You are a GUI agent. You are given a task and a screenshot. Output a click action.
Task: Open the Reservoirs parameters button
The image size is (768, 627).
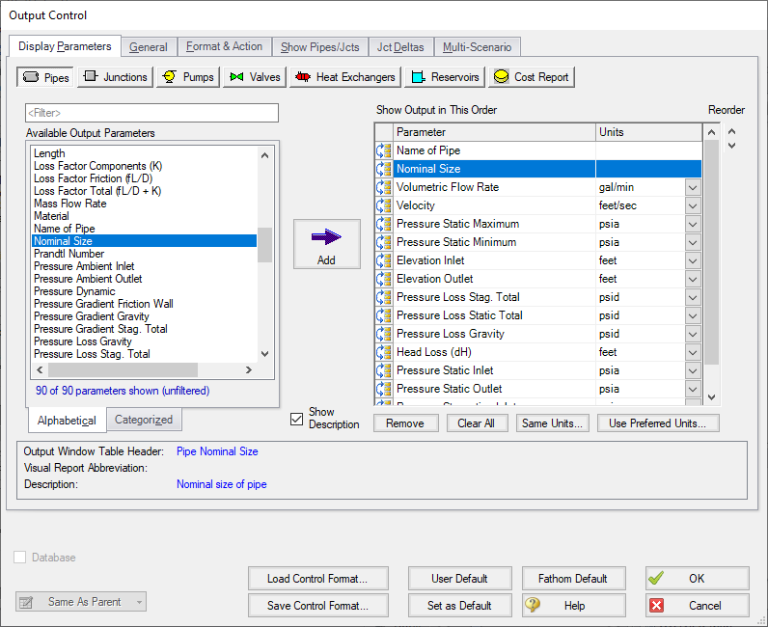444,77
